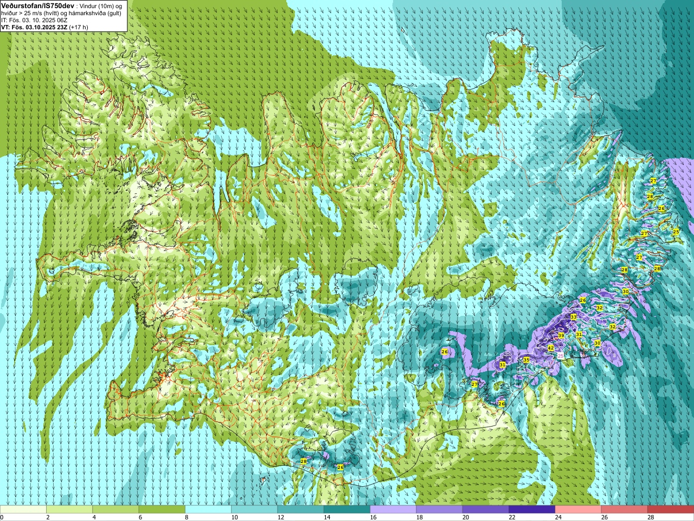Image resolution: width=694 pixels, height=521 pixels.
Task: Click the legend tick number '0'
Action: (2, 517)
